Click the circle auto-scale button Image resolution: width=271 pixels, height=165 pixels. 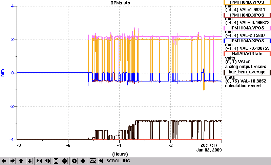click(x=74, y=161)
